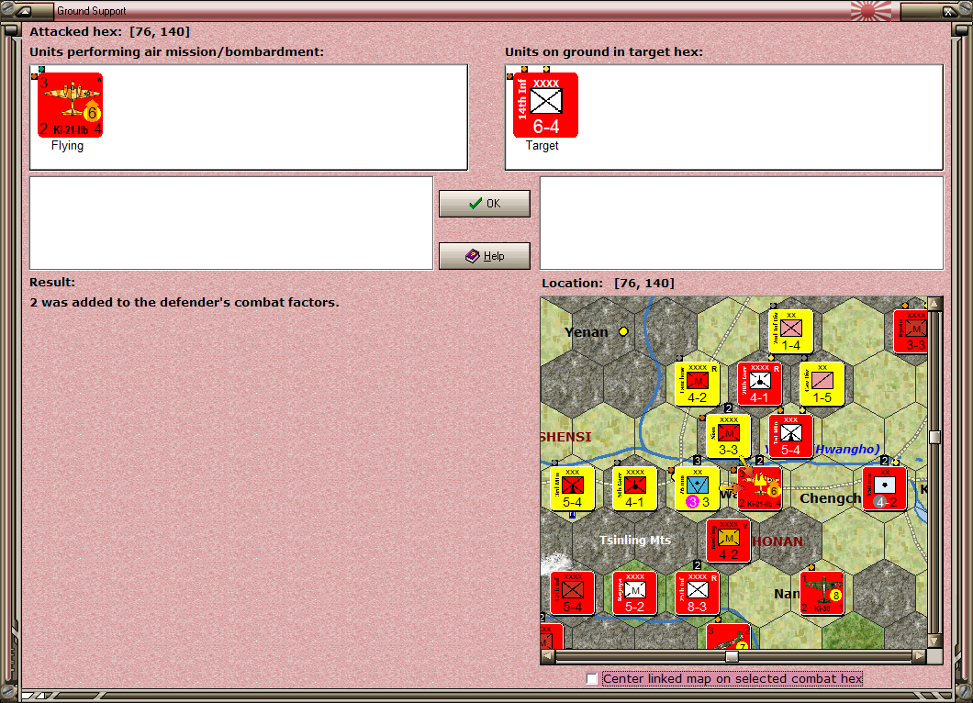
Task: Click the red 4-2 counter with gray circle
Action: (884, 489)
